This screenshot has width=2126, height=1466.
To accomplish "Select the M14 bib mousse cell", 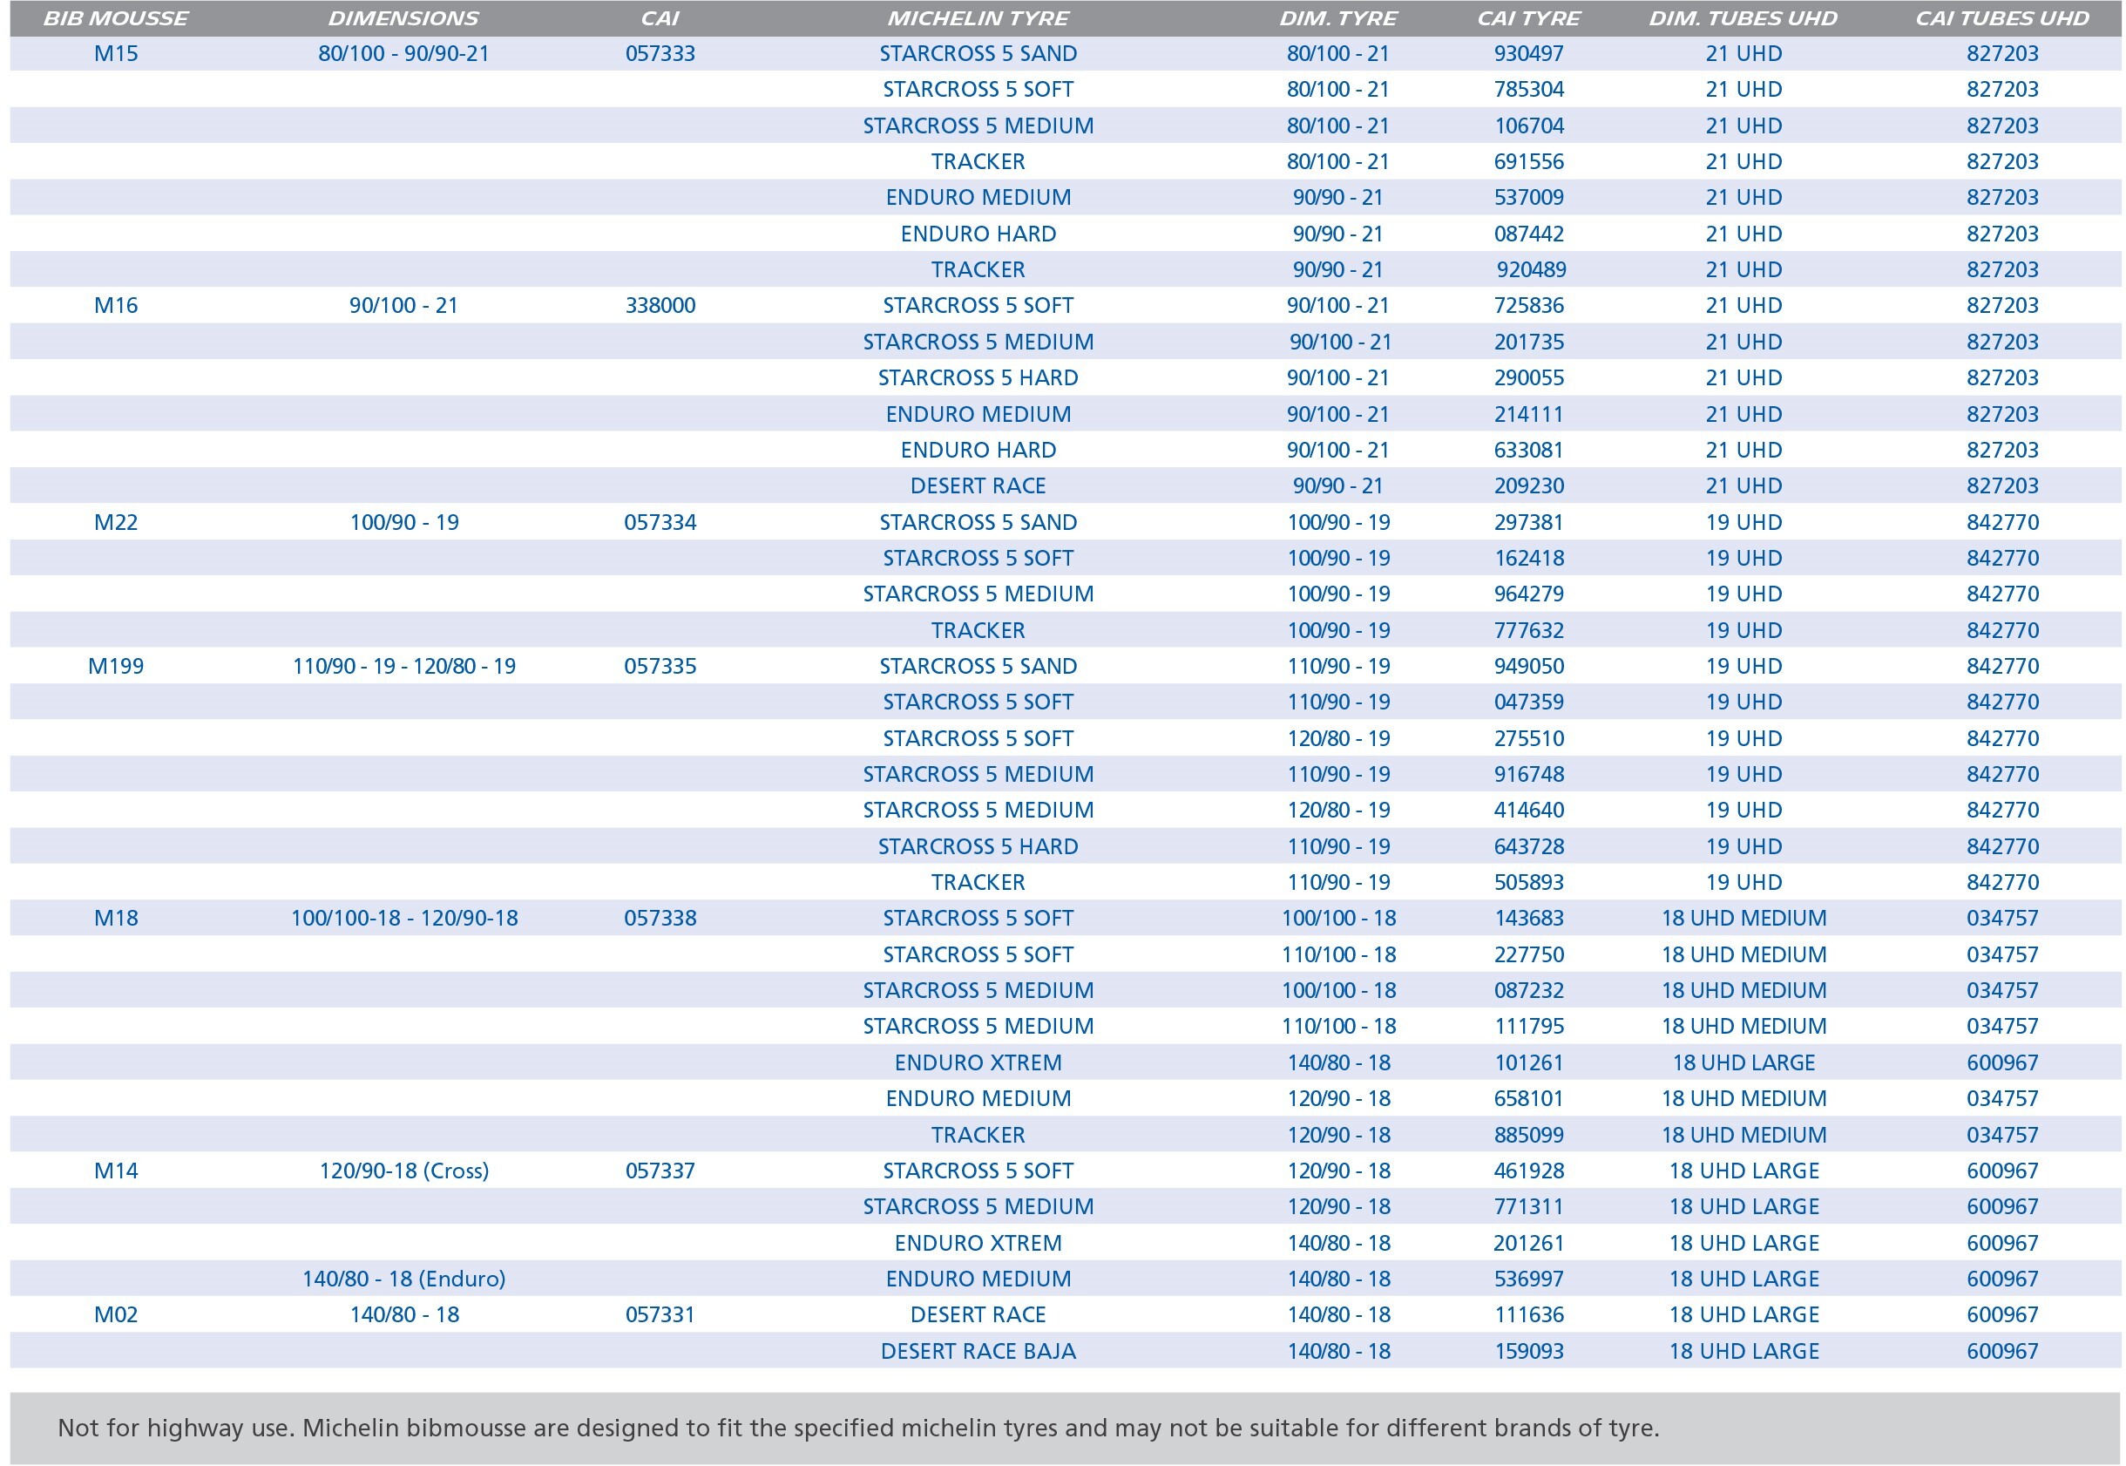I will pyautogui.click(x=116, y=1171).
